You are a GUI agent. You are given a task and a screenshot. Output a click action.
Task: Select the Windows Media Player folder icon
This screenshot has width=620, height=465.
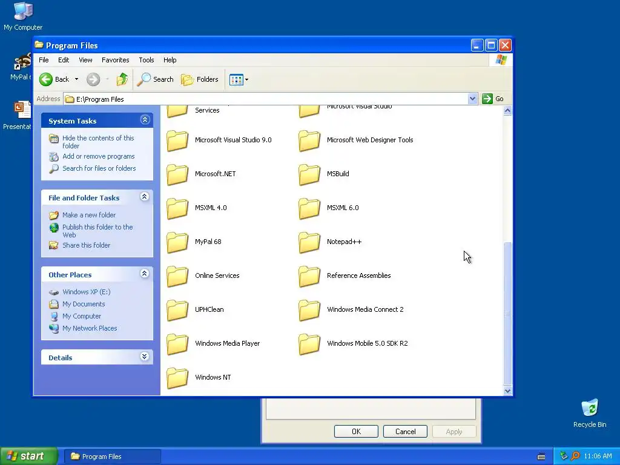(177, 345)
